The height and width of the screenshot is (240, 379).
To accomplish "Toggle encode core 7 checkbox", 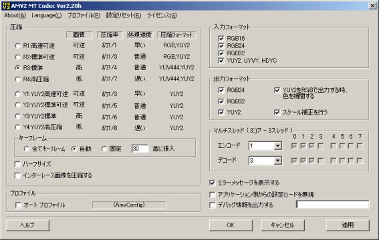I will pos(360,146).
